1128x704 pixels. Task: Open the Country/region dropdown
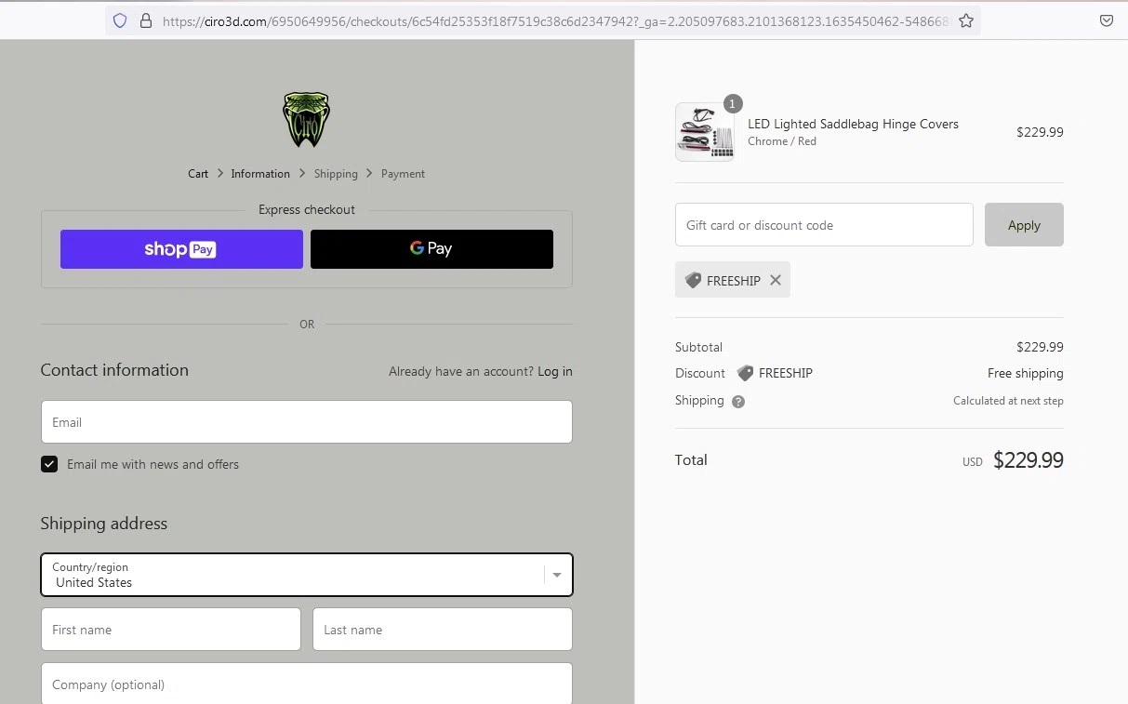(307, 575)
